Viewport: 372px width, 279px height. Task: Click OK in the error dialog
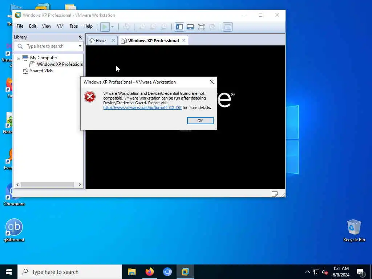[200, 121]
